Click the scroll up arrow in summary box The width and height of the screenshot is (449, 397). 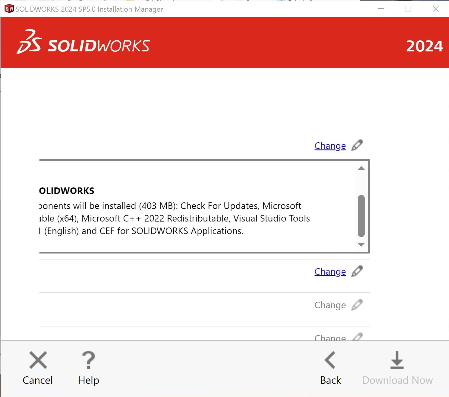coord(361,168)
